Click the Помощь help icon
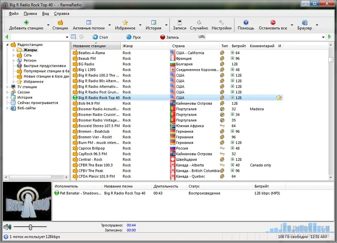Screen dimensions: 337x243 pyautogui.click(x=246, y=22)
